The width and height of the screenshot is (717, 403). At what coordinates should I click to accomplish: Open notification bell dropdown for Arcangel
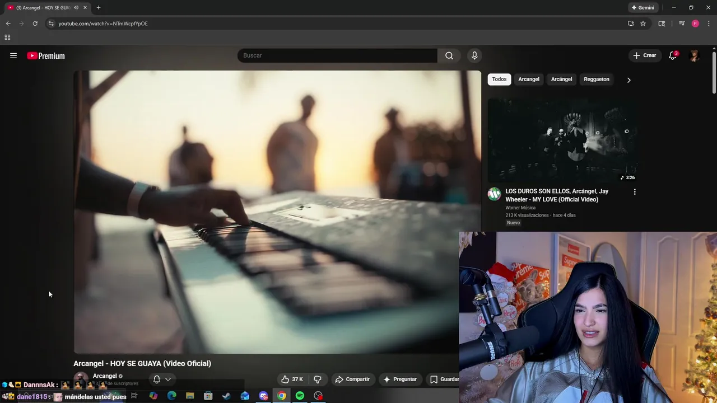click(x=162, y=379)
